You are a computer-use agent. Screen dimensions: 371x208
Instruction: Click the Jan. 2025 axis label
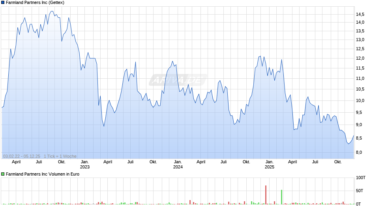269,165
